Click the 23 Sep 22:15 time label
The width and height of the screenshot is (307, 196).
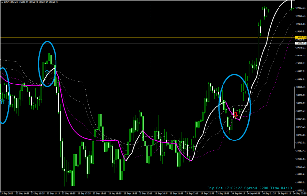[x=193, y=193]
